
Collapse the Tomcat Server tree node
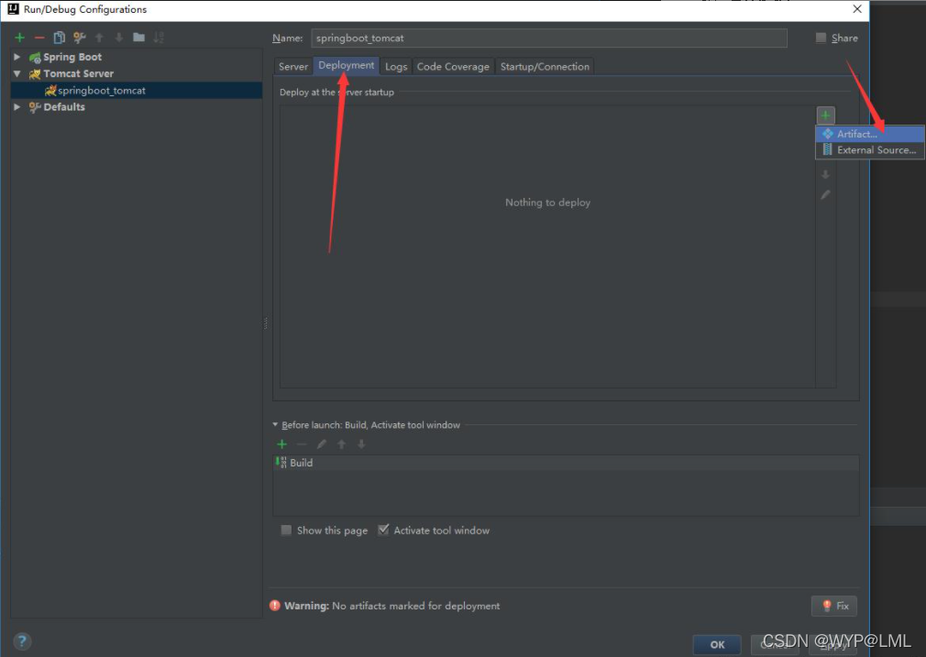click(17, 74)
